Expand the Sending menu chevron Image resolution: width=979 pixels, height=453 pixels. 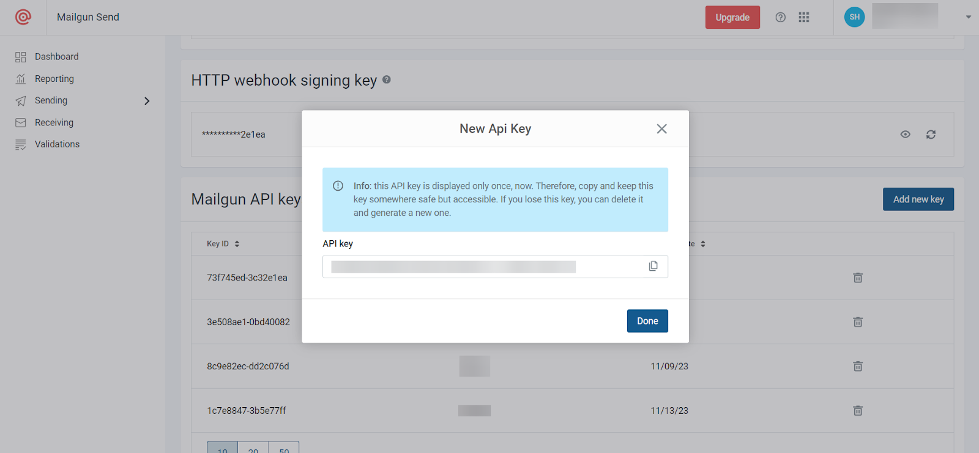tap(147, 100)
